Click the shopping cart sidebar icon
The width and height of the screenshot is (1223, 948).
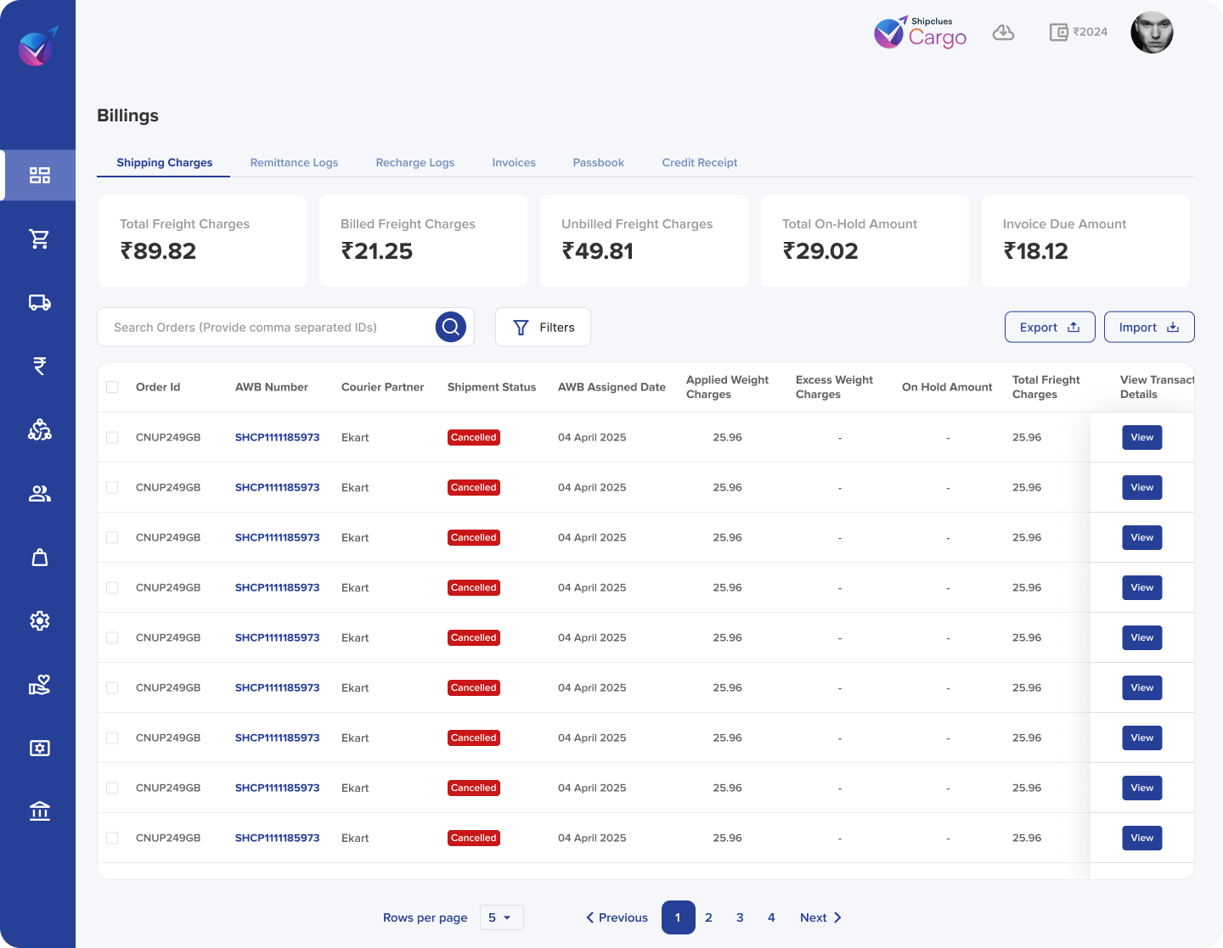point(39,239)
